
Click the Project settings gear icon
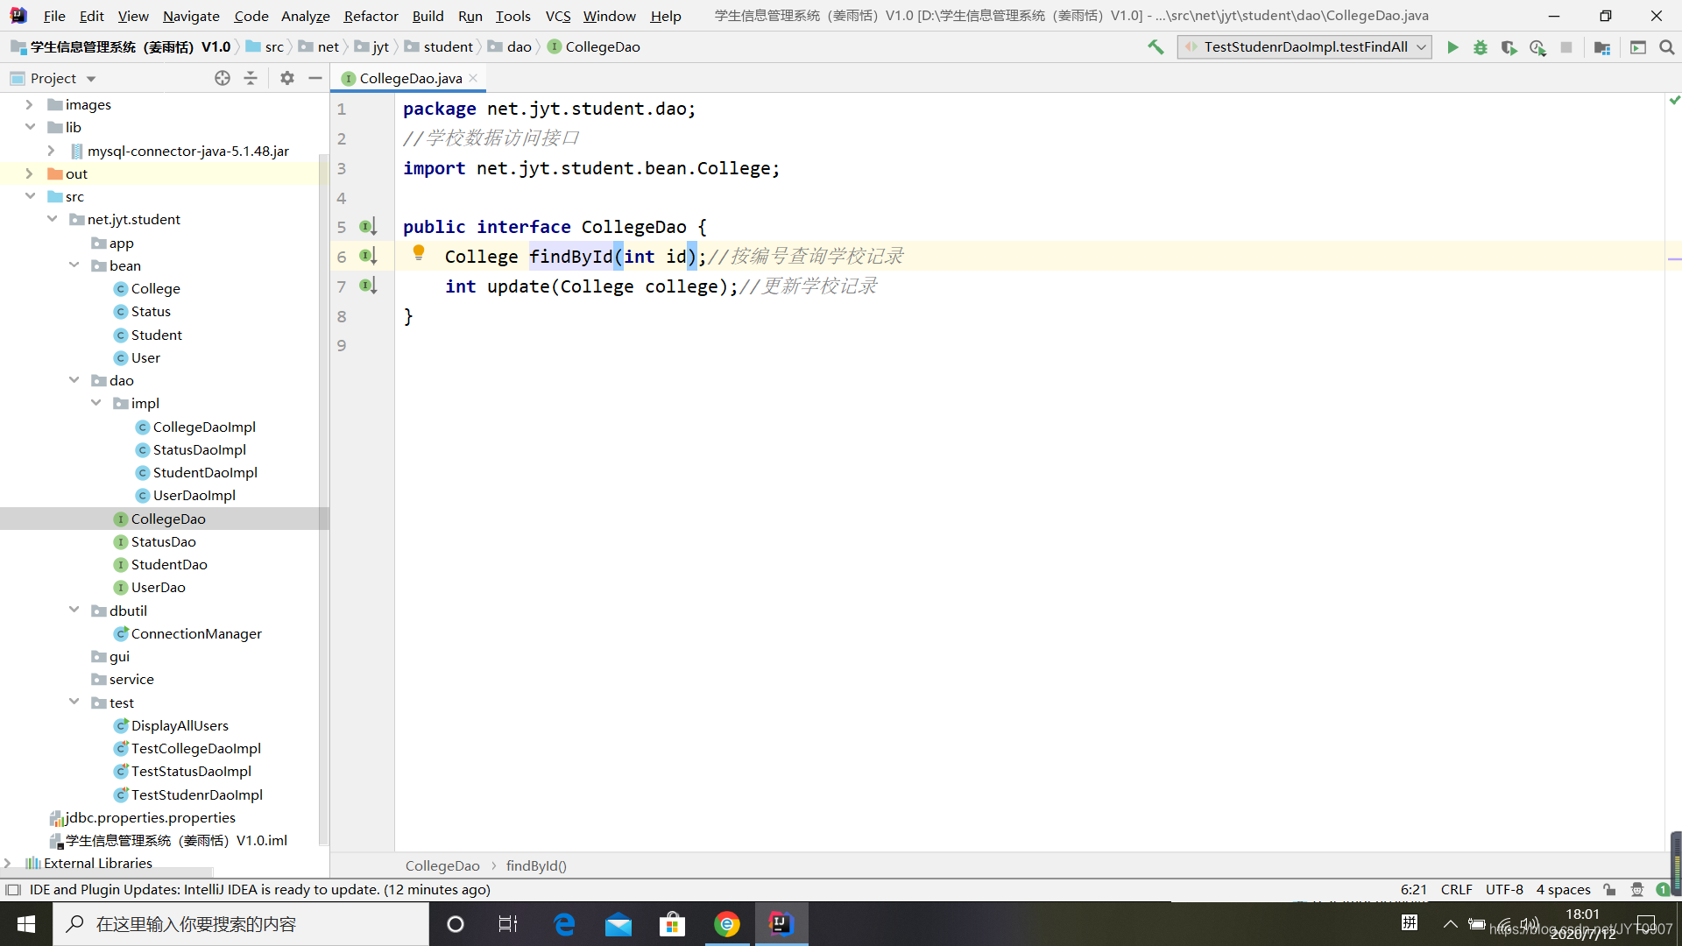click(286, 77)
